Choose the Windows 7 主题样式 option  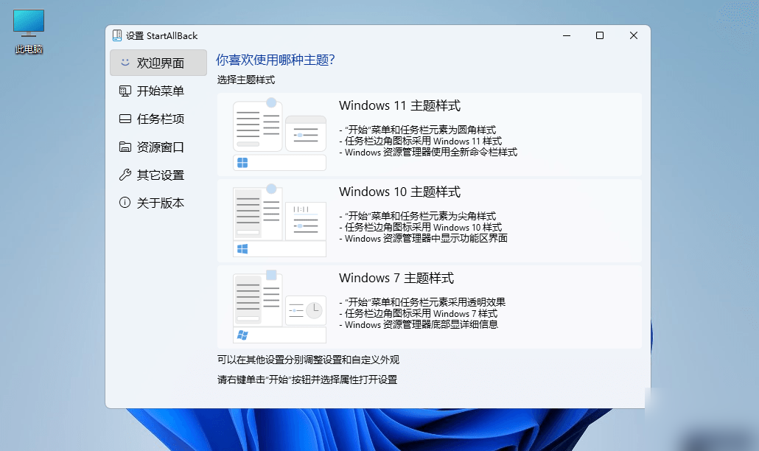coord(430,307)
